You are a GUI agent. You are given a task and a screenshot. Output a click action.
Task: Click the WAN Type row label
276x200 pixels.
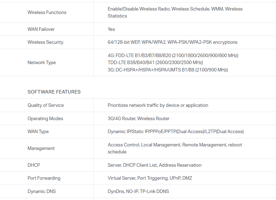point(38,131)
